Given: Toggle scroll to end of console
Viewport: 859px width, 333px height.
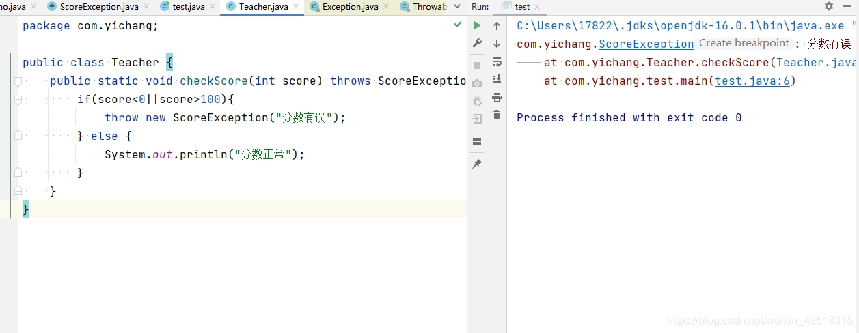Looking at the screenshot, I should (x=497, y=79).
